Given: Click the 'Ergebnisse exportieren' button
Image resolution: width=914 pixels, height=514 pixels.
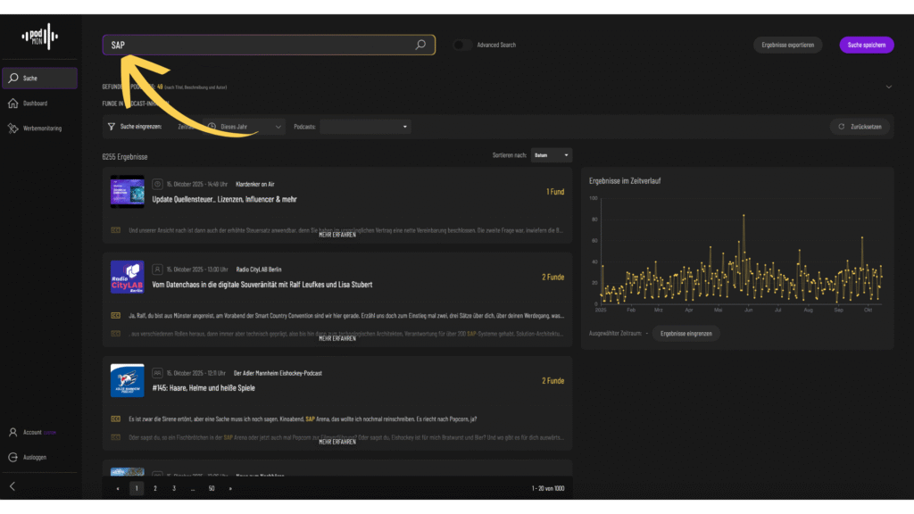Looking at the screenshot, I should (786, 45).
